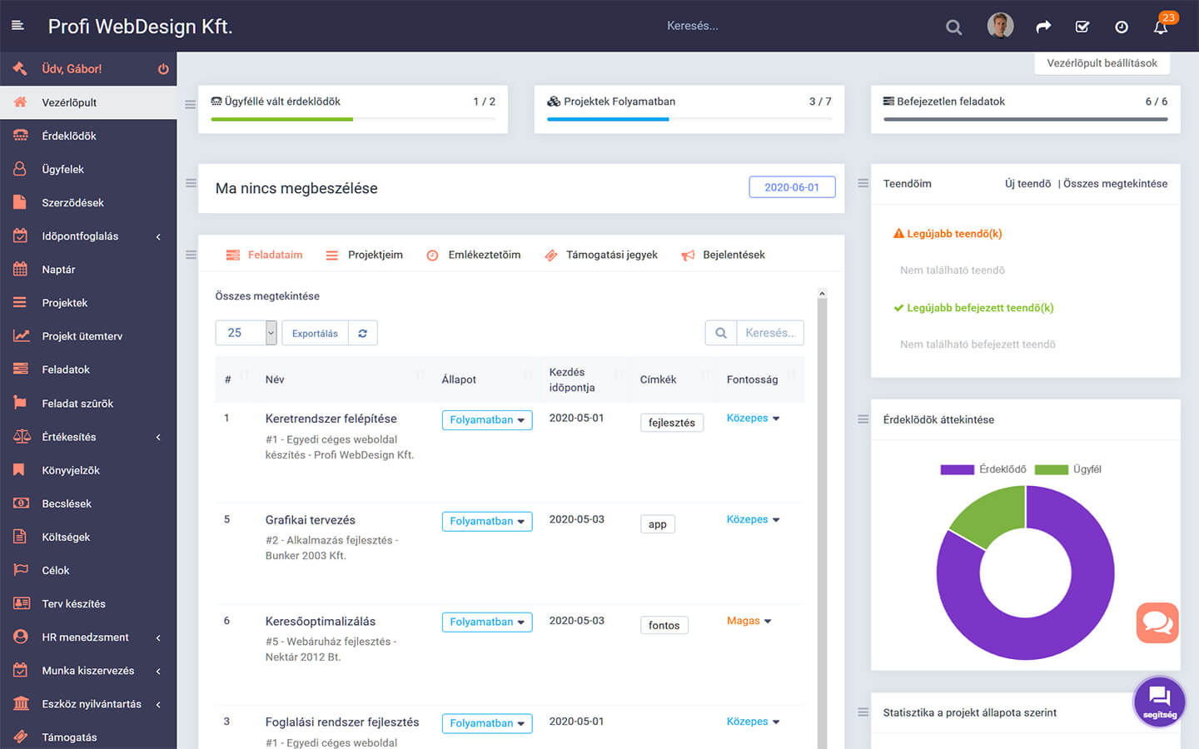Click the task table search field
The image size is (1199, 749).
(x=769, y=333)
